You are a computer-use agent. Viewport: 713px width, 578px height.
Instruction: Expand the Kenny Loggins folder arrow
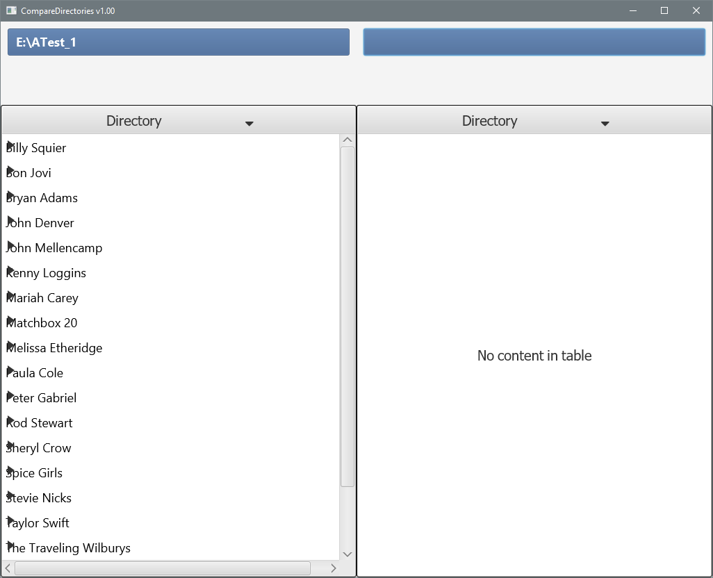click(11, 270)
